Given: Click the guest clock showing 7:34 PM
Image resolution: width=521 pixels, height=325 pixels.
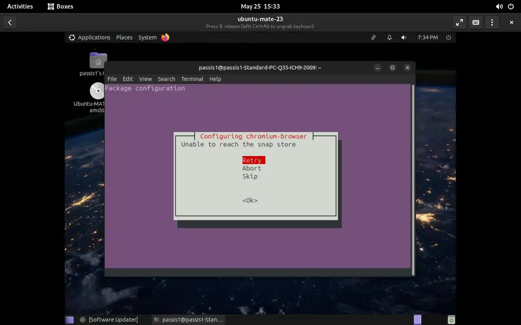Looking at the screenshot, I should 428,37.
